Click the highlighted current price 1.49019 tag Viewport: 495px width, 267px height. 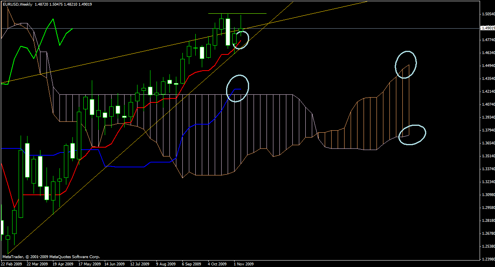tap(488, 28)
